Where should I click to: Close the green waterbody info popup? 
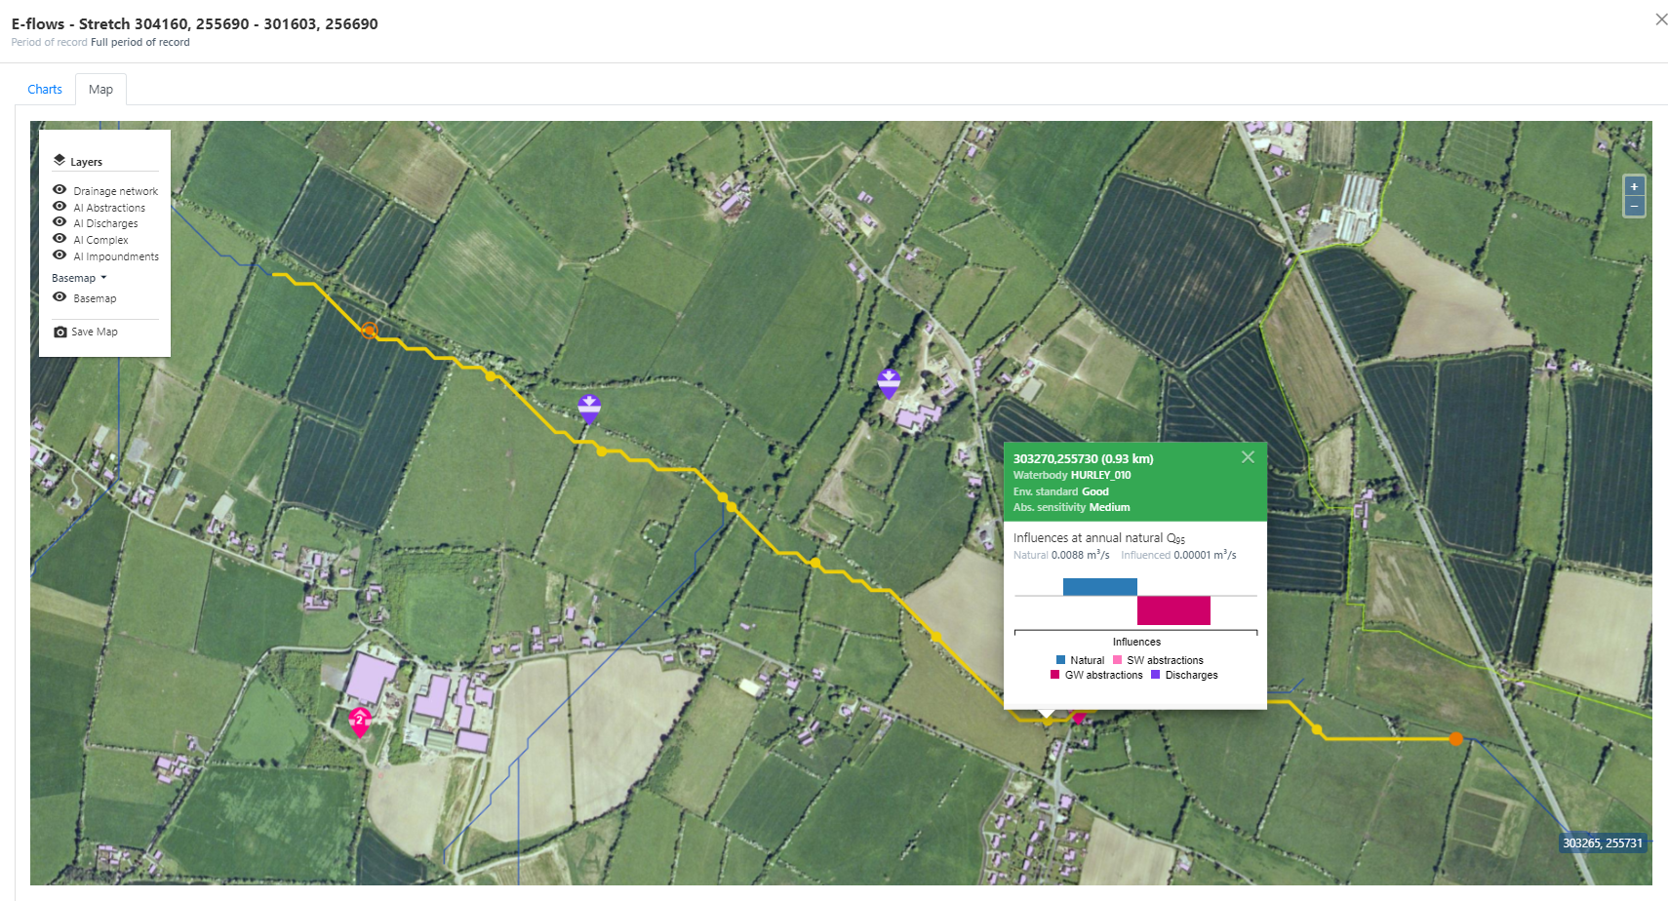1248,457
